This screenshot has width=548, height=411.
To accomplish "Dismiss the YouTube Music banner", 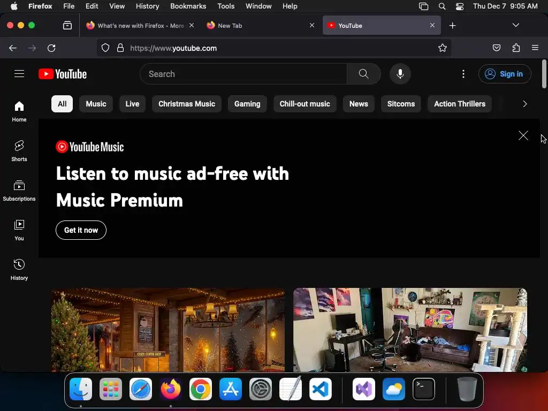I will pos(523,135).
